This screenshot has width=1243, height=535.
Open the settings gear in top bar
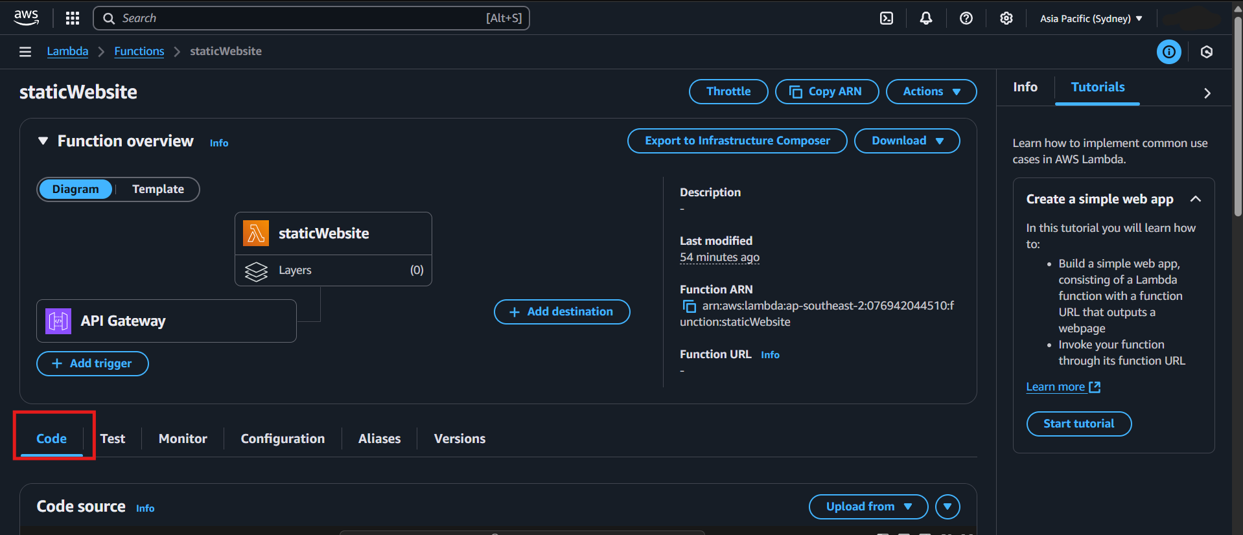(x=1006, y=18)
